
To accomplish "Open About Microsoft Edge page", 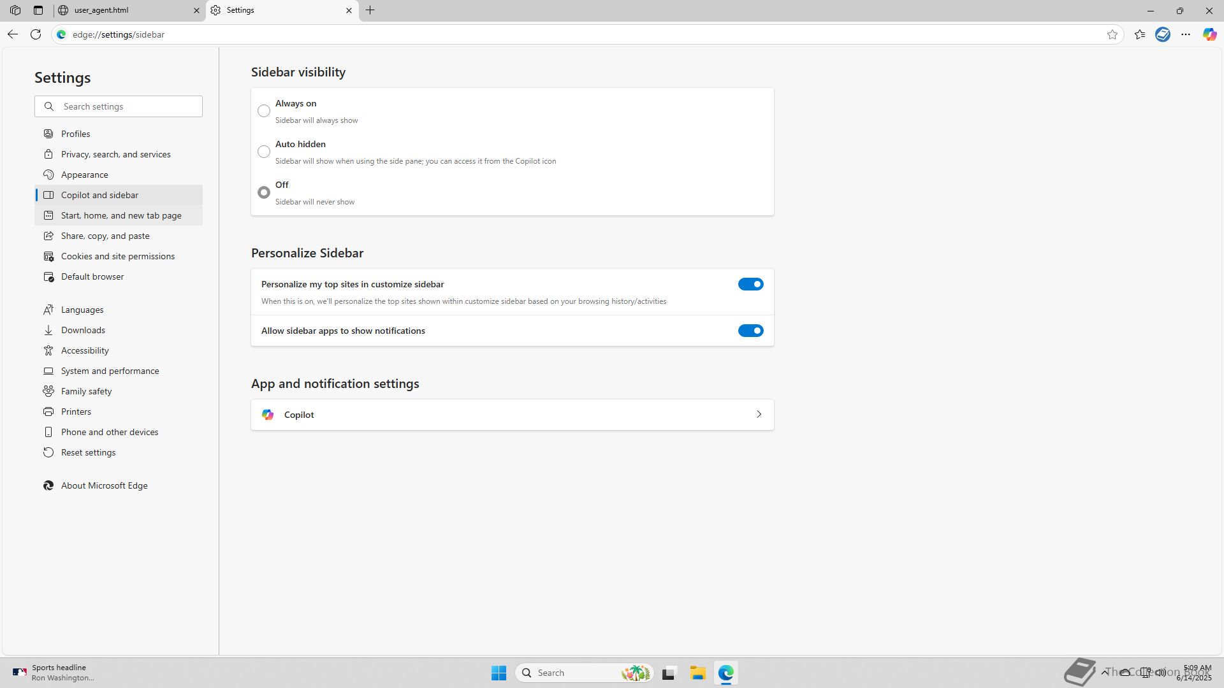I will 104,485.
